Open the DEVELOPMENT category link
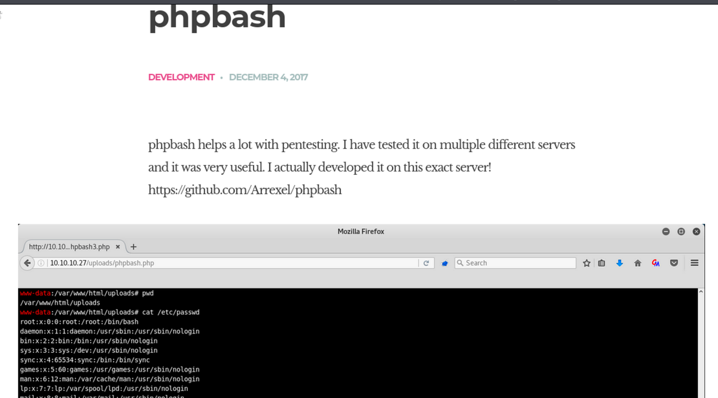Screen dimensions: 718x398 [x=181, y=77]
